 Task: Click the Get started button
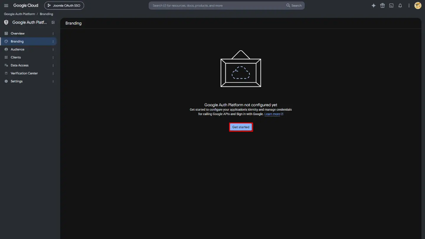[241, 127]
